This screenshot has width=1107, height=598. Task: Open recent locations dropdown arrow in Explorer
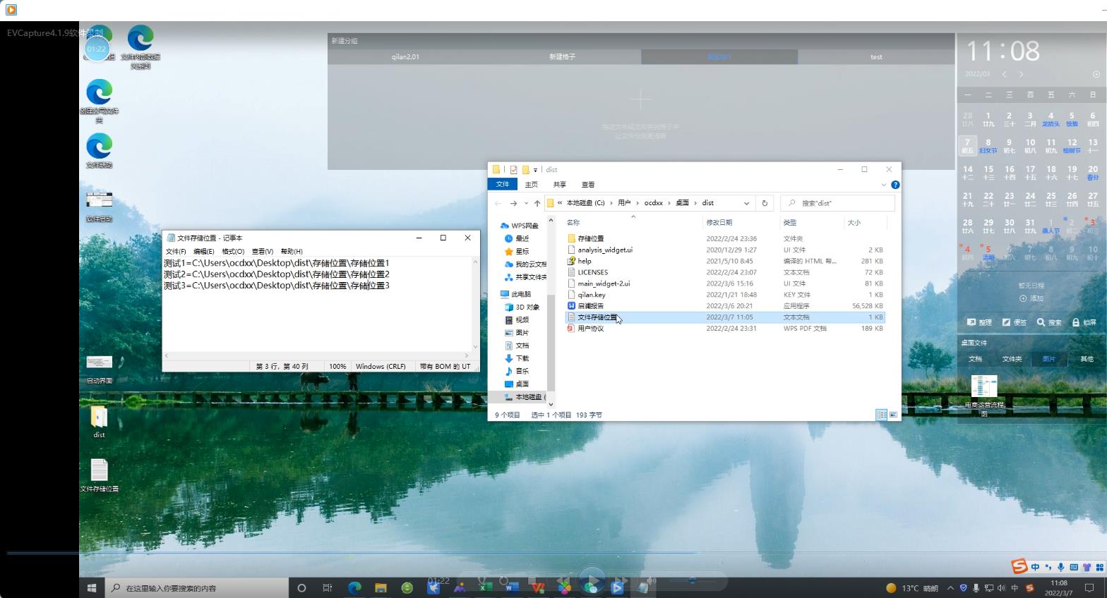click(526, 203)
